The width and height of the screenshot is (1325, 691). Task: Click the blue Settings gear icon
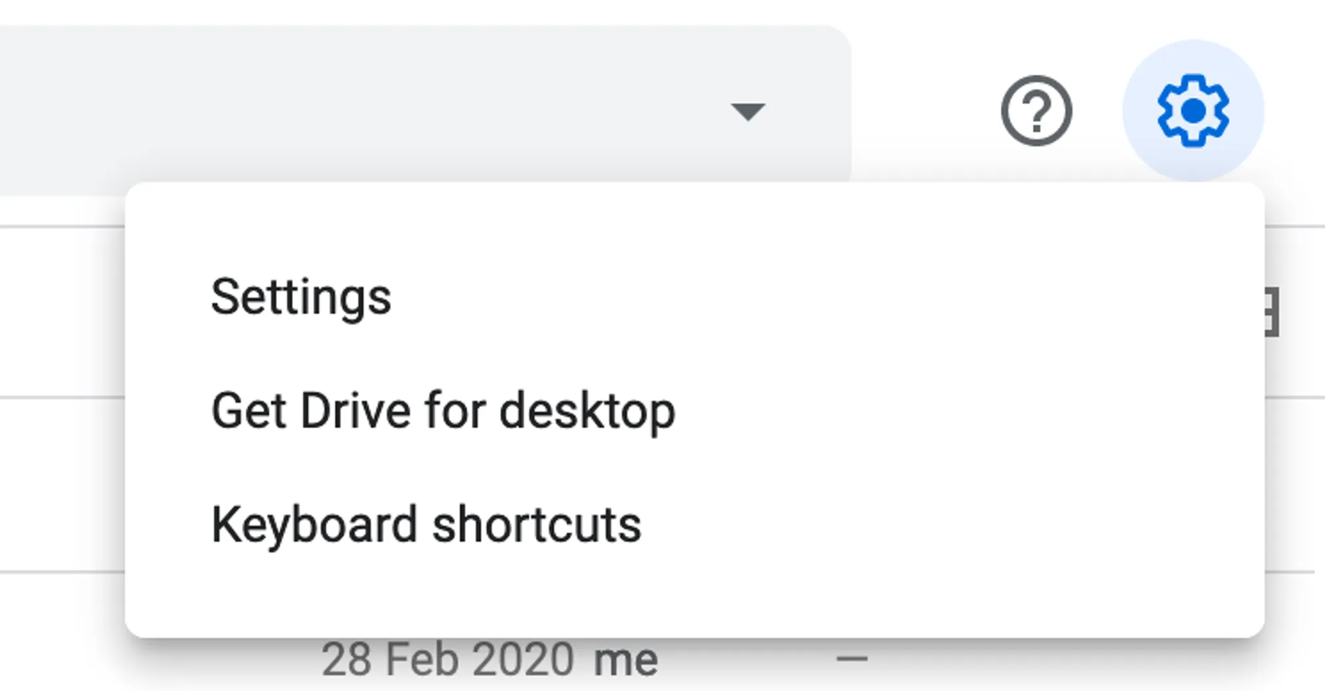[x=1192, y=111]
